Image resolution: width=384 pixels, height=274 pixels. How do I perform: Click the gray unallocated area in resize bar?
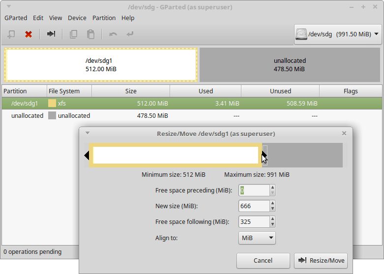tap(305, 155)
